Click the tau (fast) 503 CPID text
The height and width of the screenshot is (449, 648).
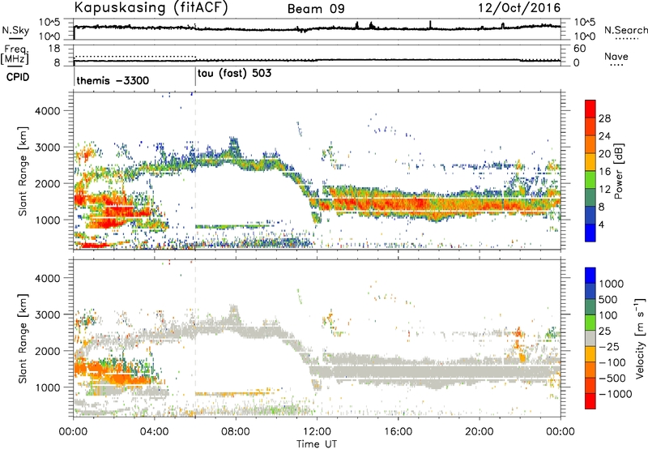point(234,74)
